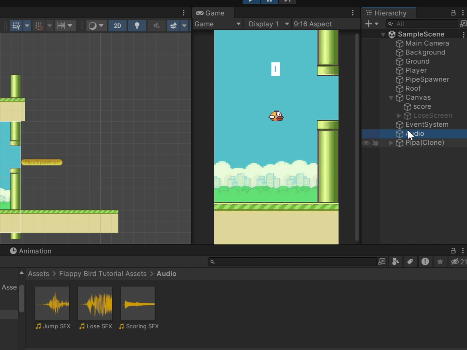Select the Game view tab
The width and height of the screenshot is (467, 350).
tap(211, 13)
